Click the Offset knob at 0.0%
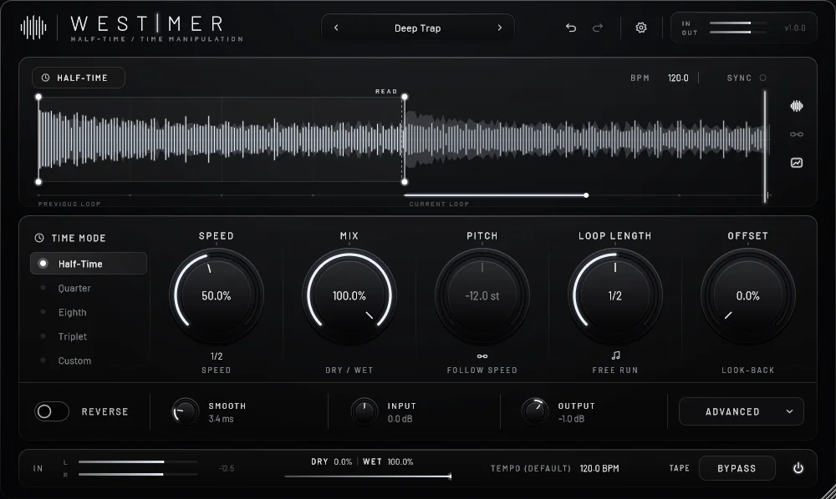 point(747,295)
